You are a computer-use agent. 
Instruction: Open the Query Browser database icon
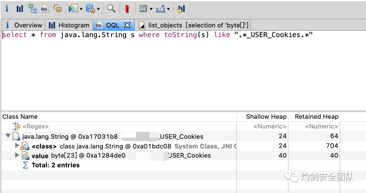[90, 9]
